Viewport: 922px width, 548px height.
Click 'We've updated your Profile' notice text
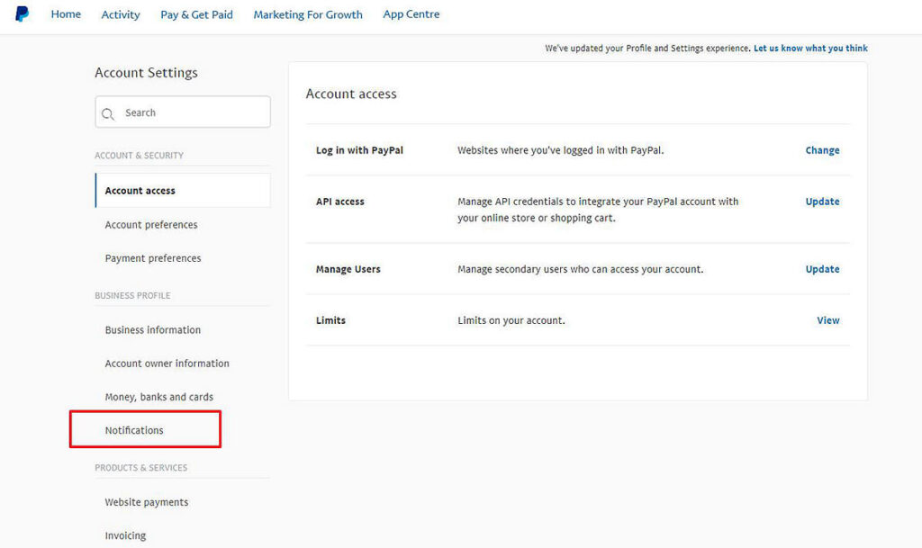pyautogui.click(x=647, y=49)
